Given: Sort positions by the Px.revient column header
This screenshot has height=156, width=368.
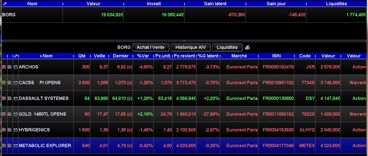Looking at the screenshot, I should 184,56.
